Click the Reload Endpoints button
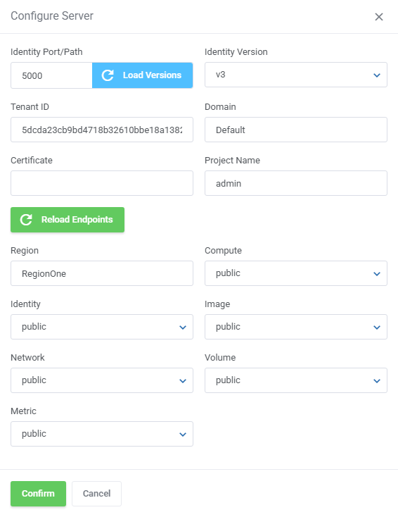 68,220
